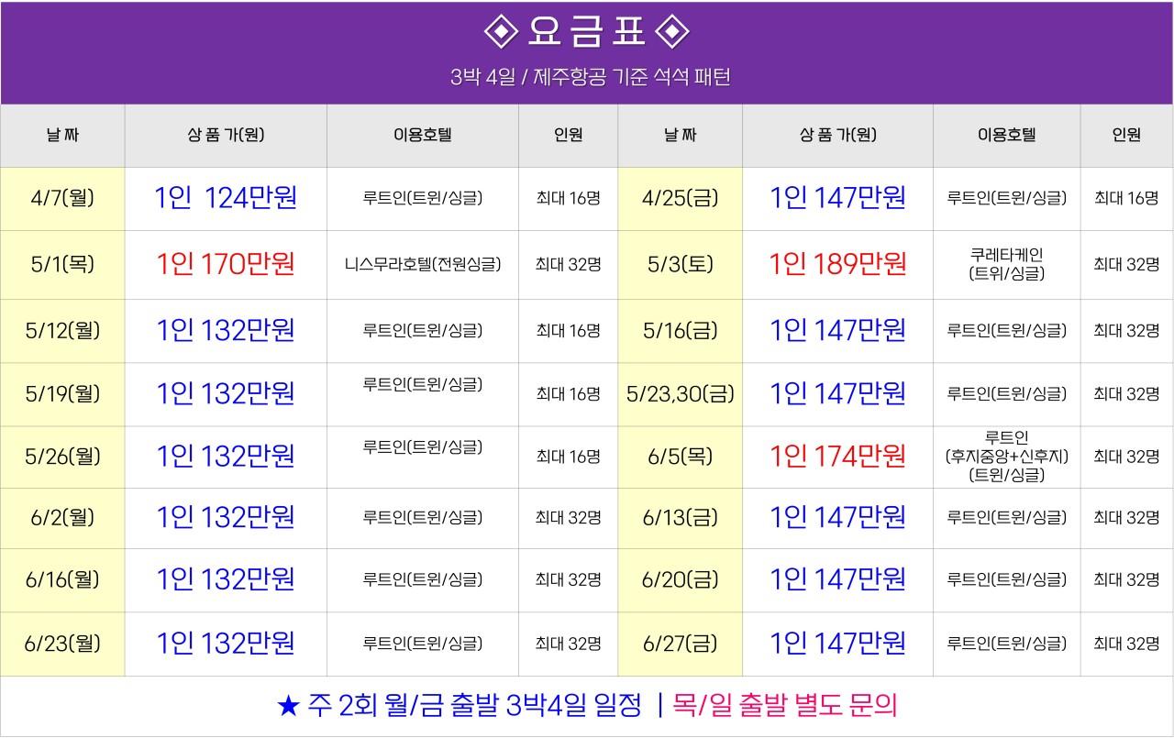Select the subtitle '3박 4일 / 제주항공 기준 석석 패턴'
Viewport: 1174px width, 738px height.
point(590,77)
